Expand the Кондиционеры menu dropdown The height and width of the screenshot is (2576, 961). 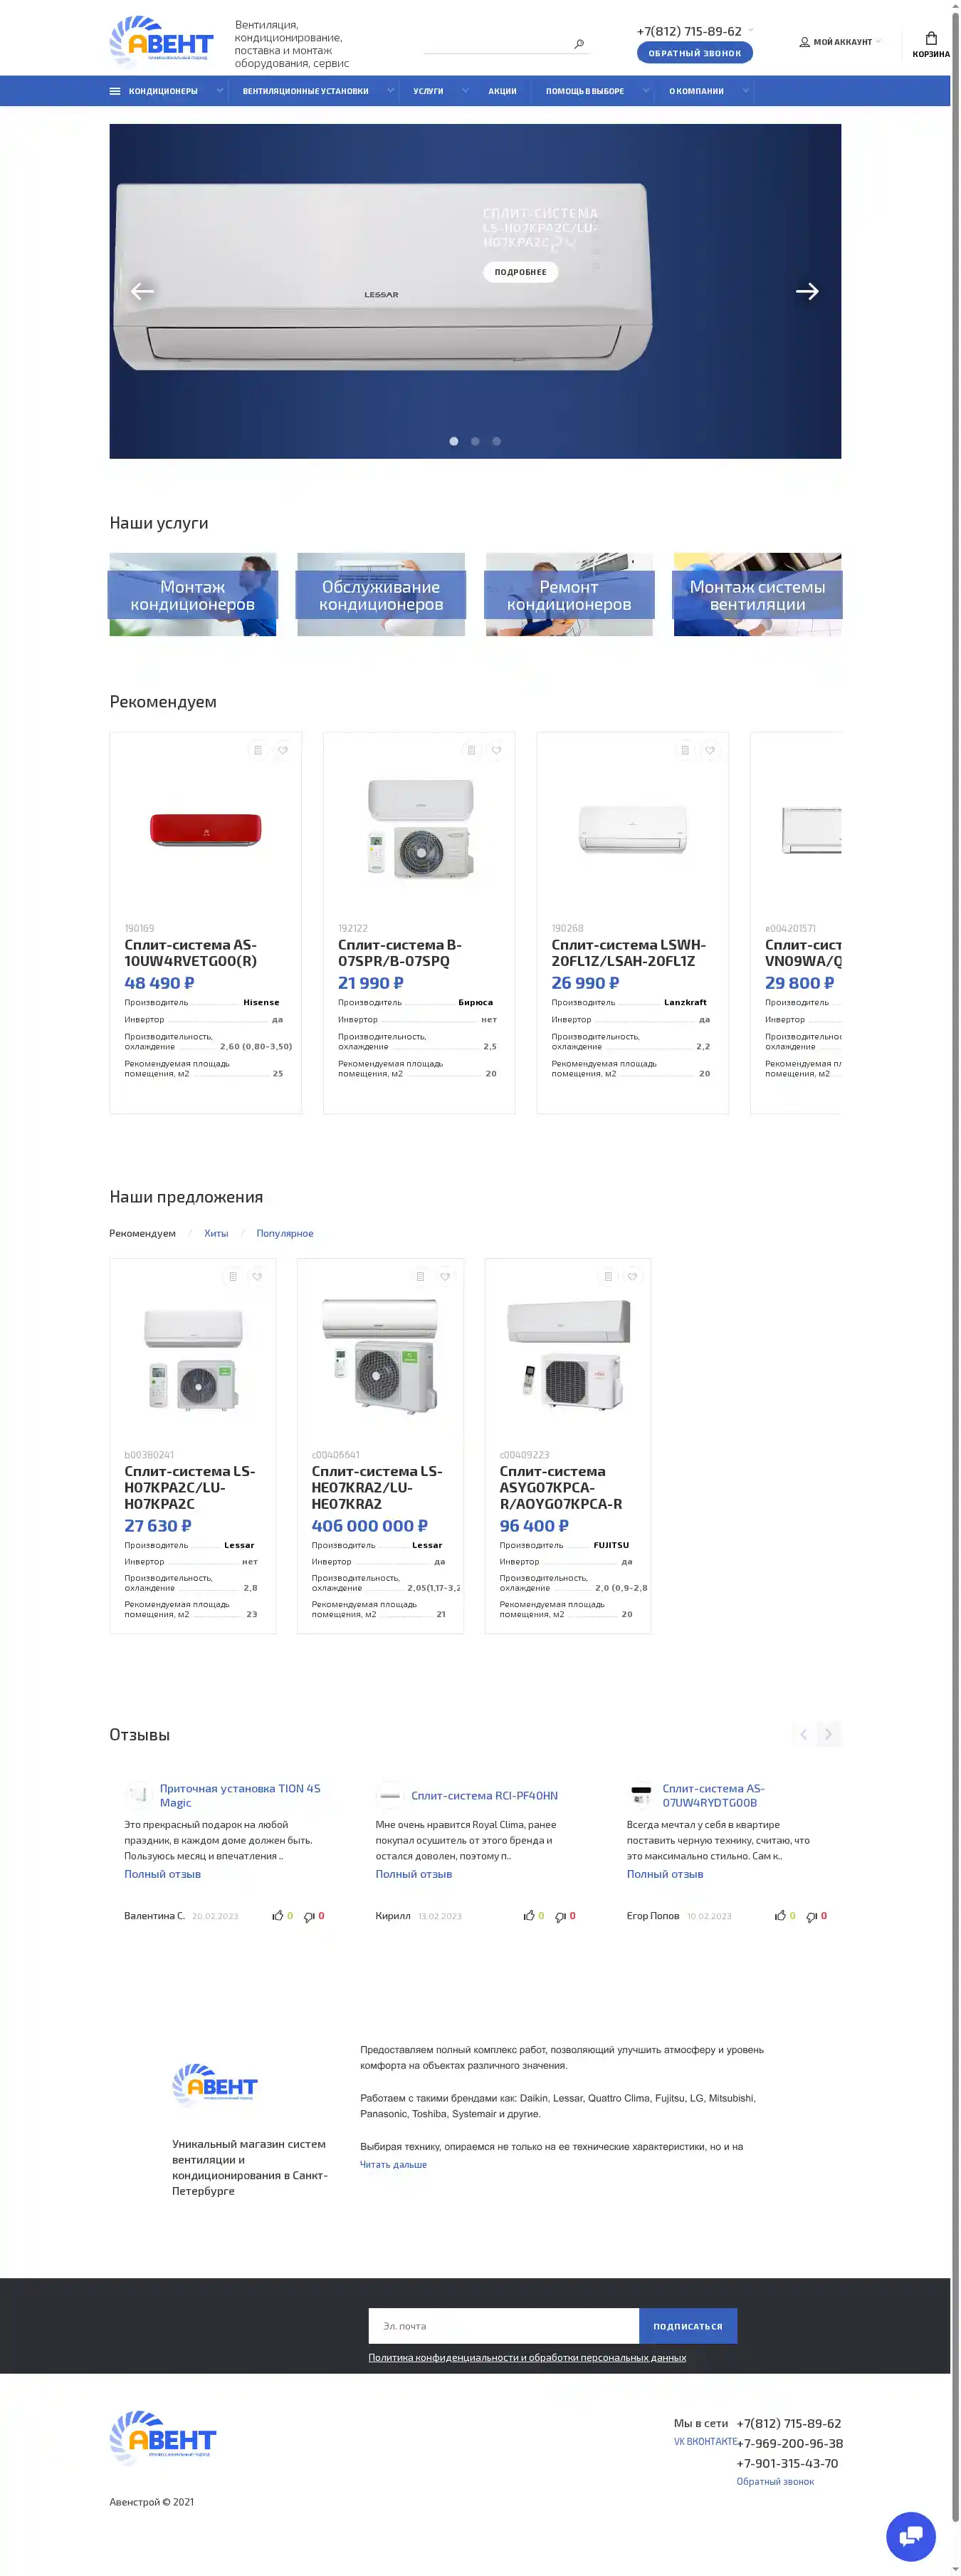(x=220, y=91)
